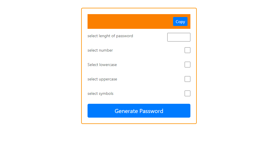Select the length field beside its label
Image resolution: width=258 pixels, height=145 pixels.
tap(179, 37)
